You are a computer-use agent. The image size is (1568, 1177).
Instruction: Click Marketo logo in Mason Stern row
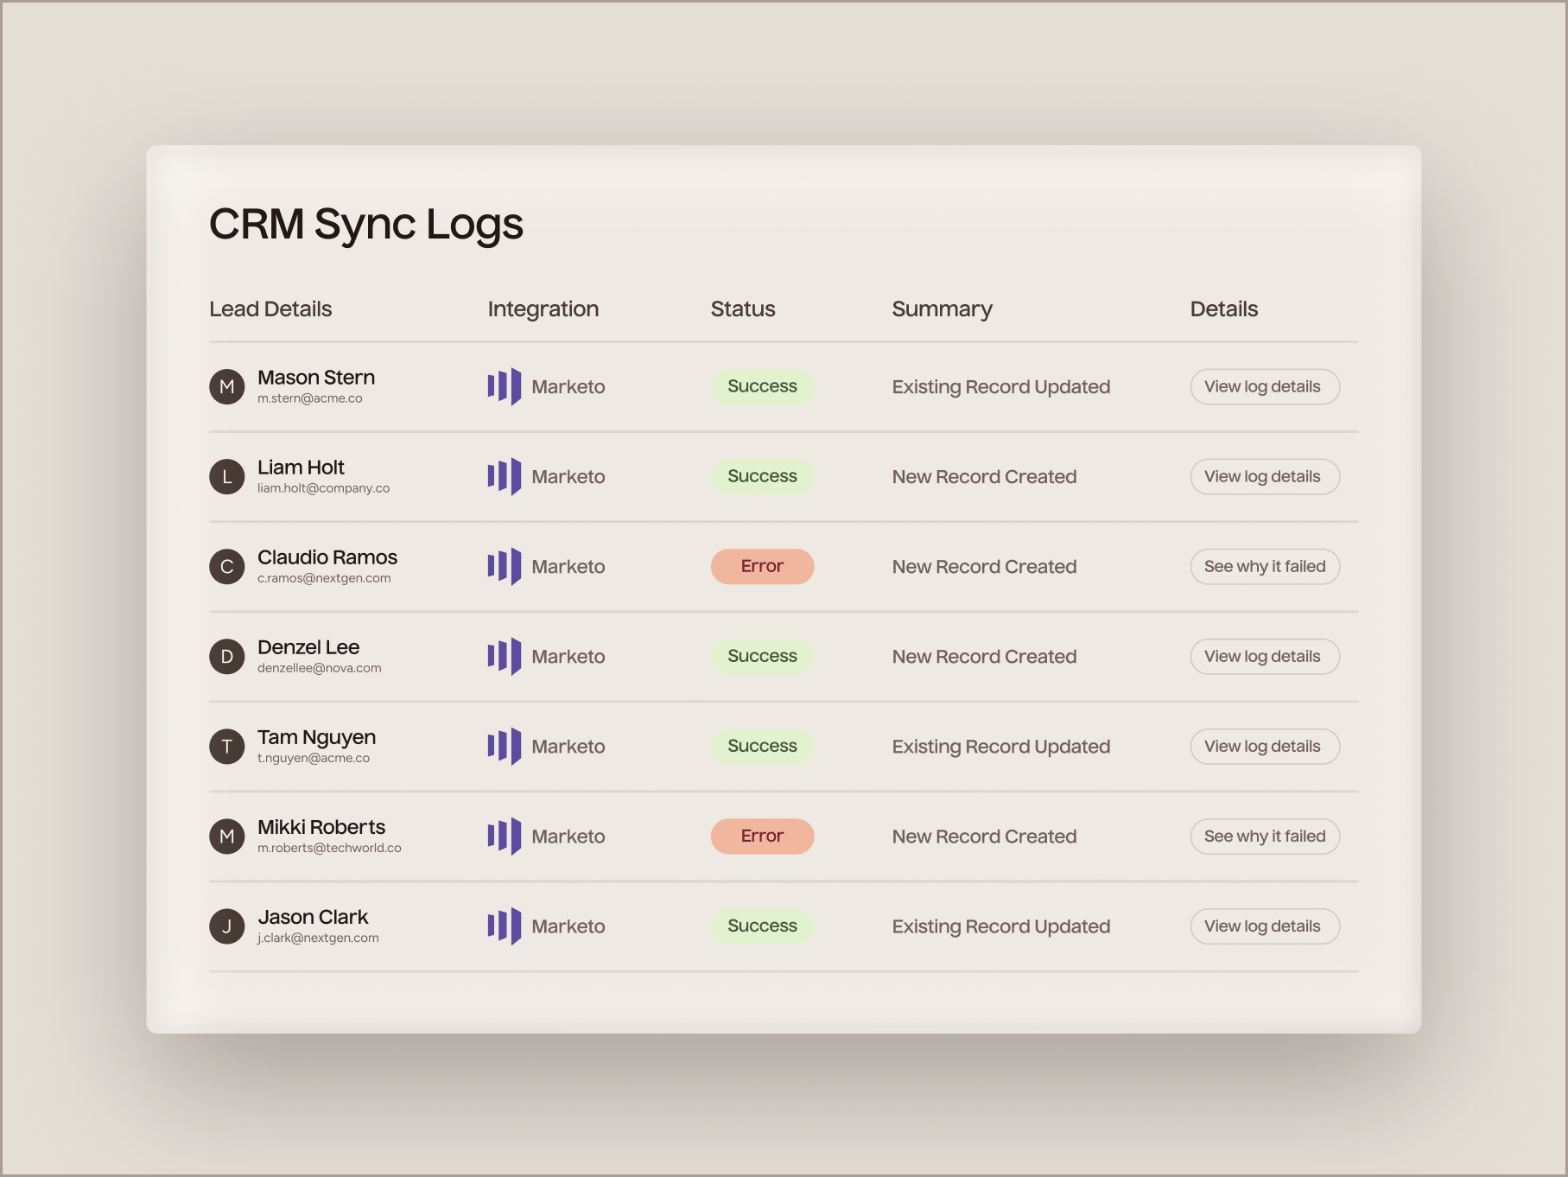(x=505, y=386)
